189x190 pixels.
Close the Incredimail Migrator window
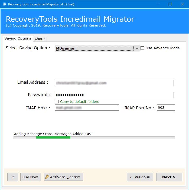(183, 4)
